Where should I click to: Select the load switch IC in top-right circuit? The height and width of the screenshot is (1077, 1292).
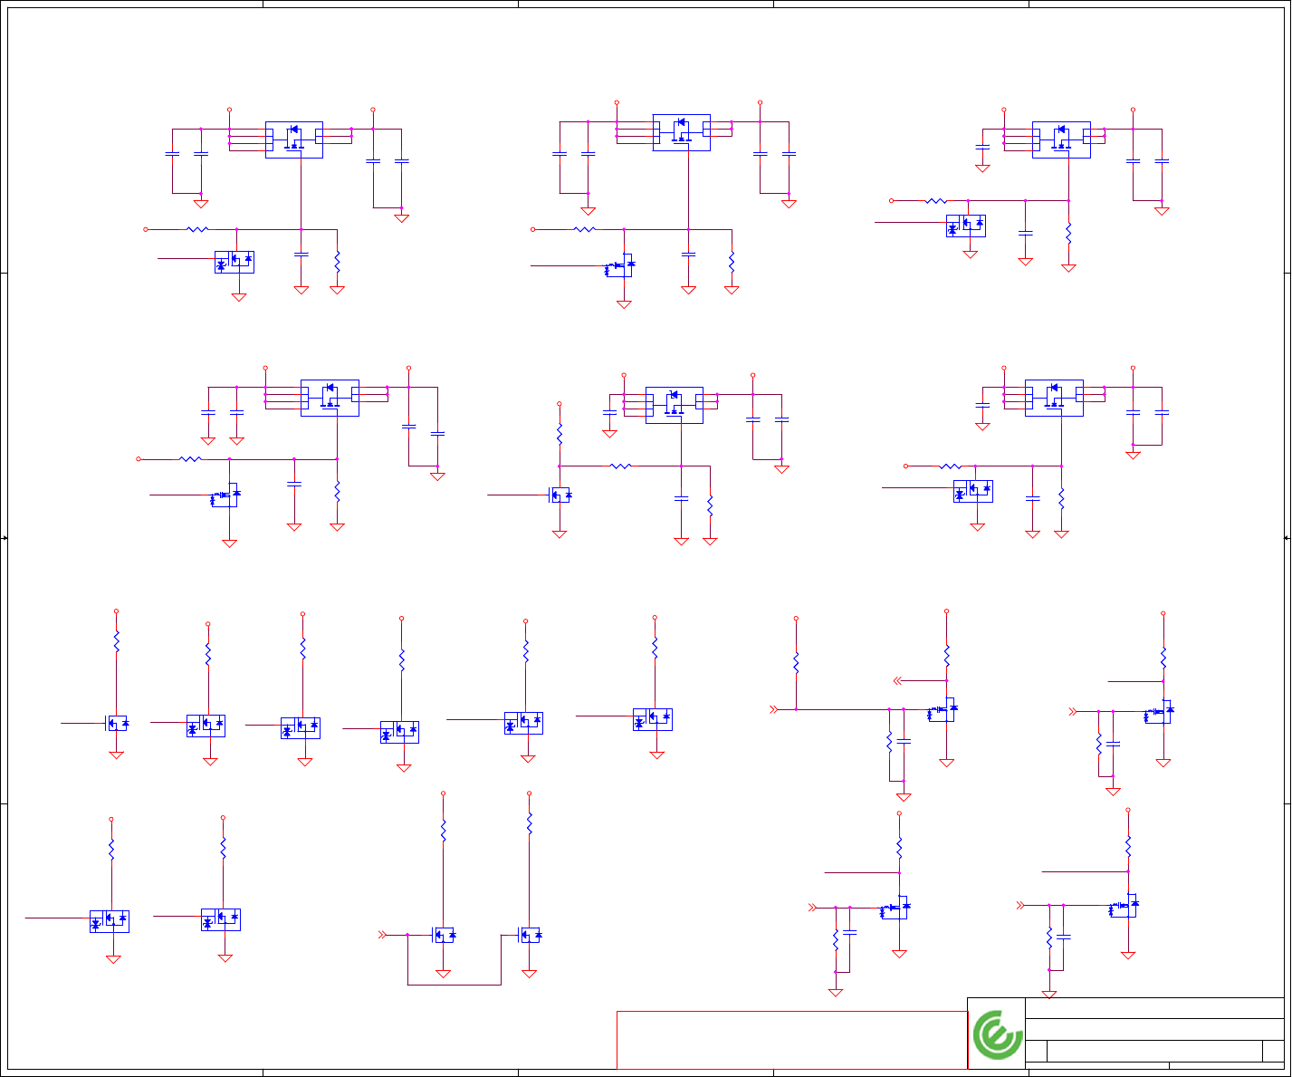1061,139
